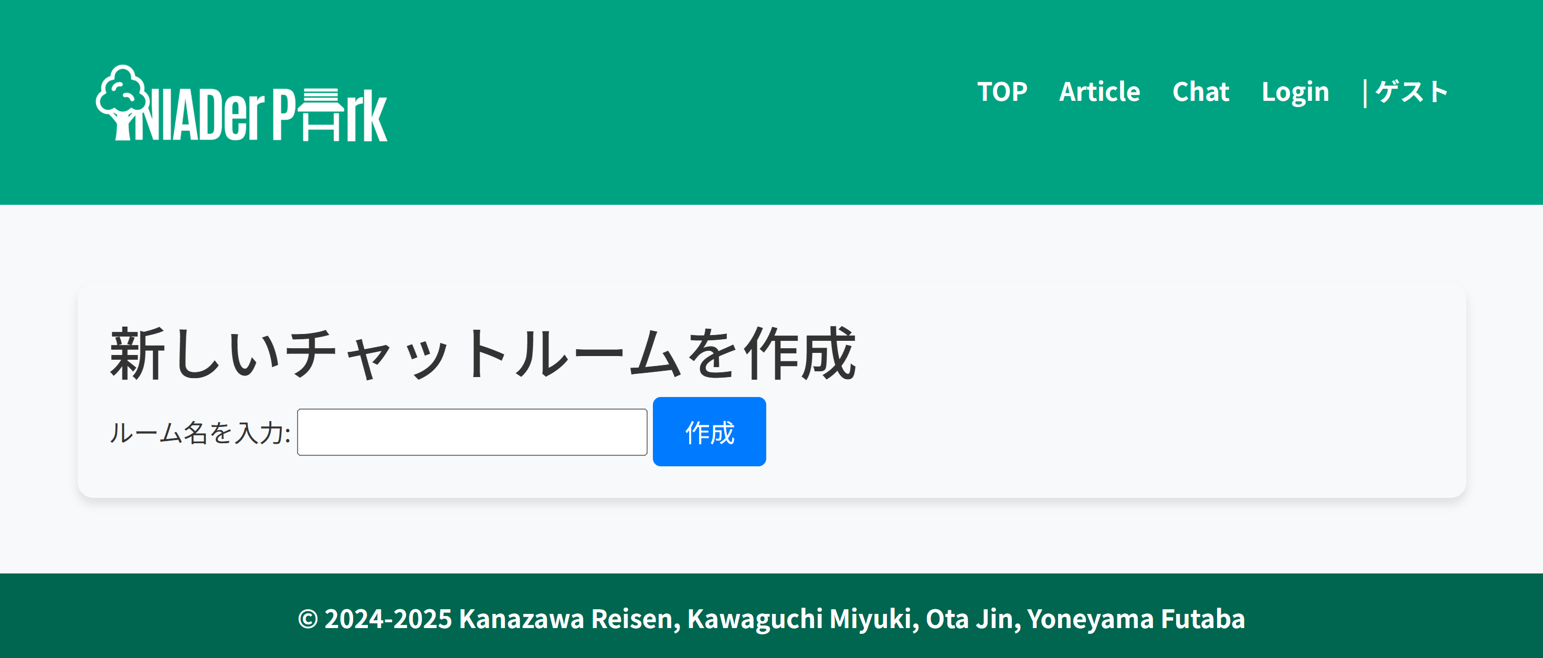Click the bench icon in Park logo
This screenshot has width=1543, height=658.
click(x=321, y=114)
